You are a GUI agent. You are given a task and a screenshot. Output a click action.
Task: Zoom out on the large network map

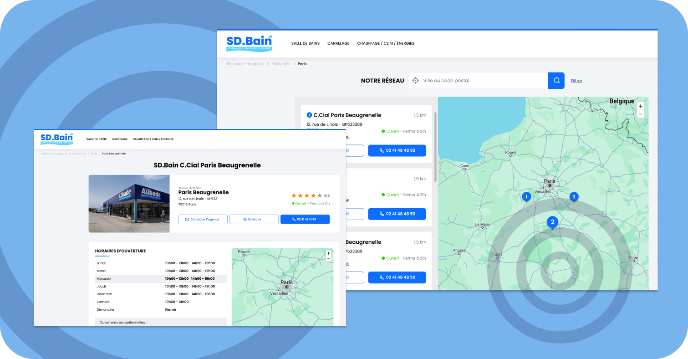tap(641, 114)
